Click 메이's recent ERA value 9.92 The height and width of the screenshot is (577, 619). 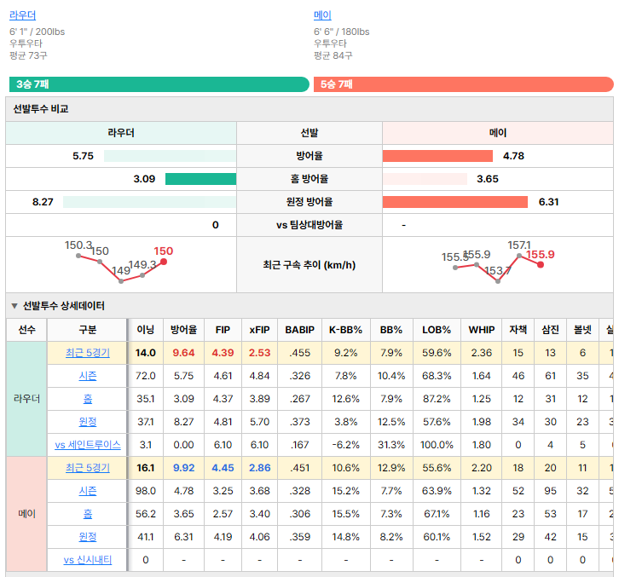183,468
